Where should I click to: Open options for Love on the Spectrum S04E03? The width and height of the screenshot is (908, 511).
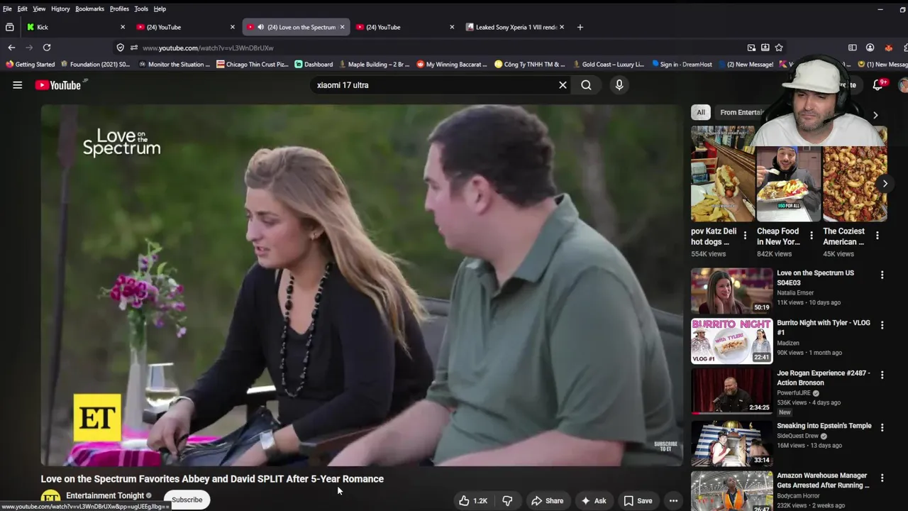coord(882,275)
